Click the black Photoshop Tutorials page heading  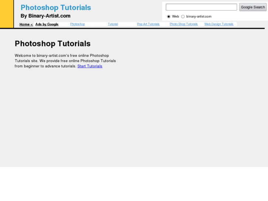pyautogui.click(x=53, y=44)
